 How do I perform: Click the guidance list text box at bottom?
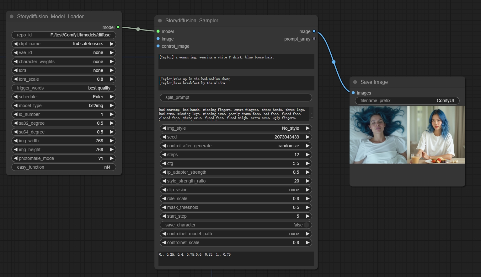(236, 259)
